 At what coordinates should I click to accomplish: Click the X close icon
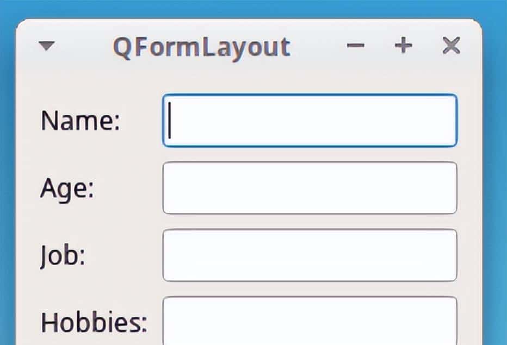tap(451, 46)
